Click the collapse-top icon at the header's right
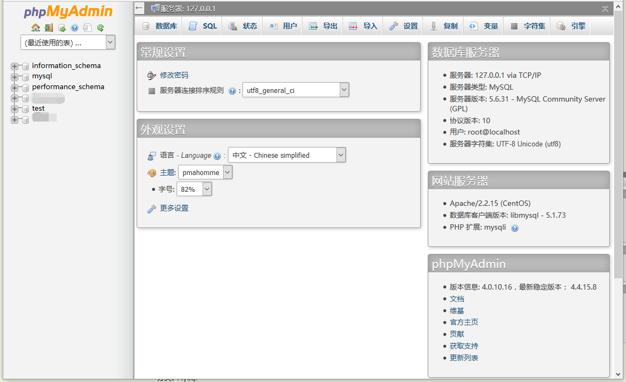The width and height of the screenshot is (626, 382). [605, 9]
